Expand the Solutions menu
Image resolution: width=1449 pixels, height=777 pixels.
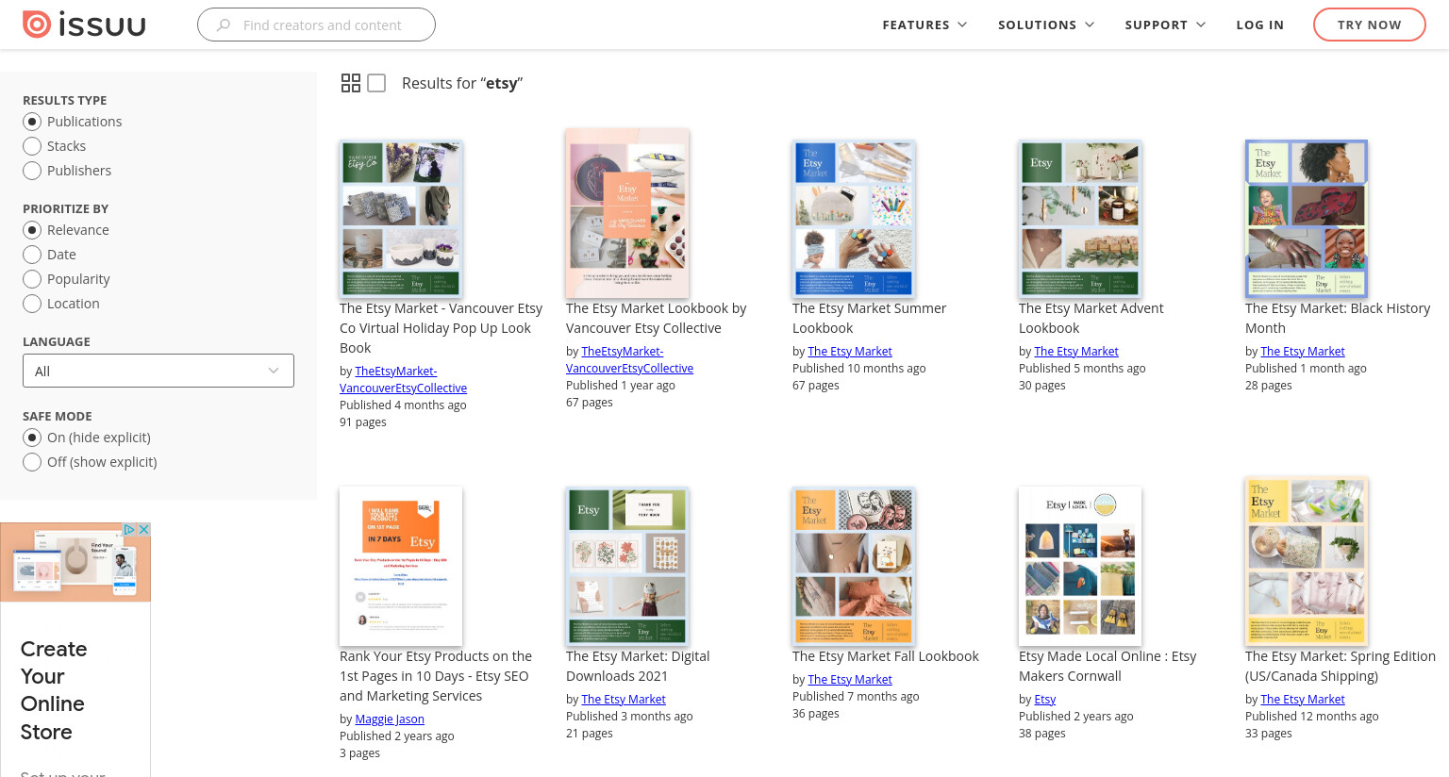(x=1046, y=25)
